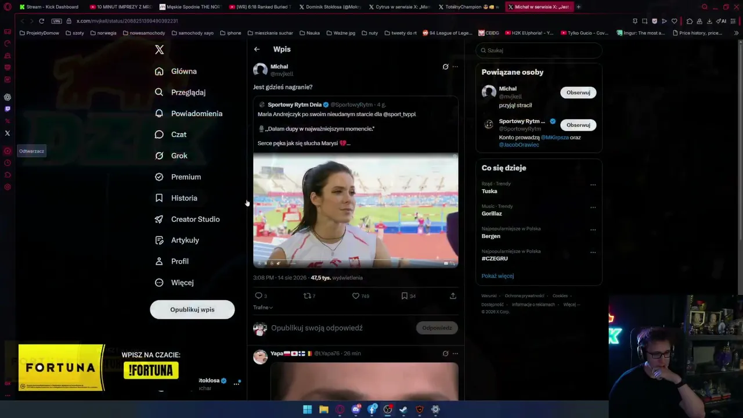Open account menu dots beside Stokłosa
743x418 pixels.
tap(236, 383)
